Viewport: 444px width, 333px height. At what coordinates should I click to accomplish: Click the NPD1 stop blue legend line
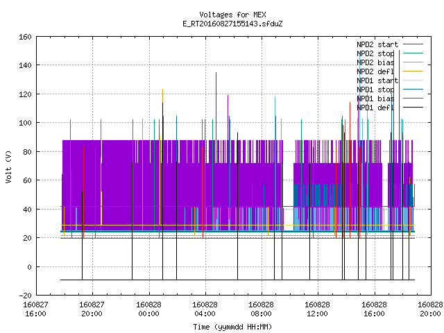pyautogui.click(x=413, y=89)
